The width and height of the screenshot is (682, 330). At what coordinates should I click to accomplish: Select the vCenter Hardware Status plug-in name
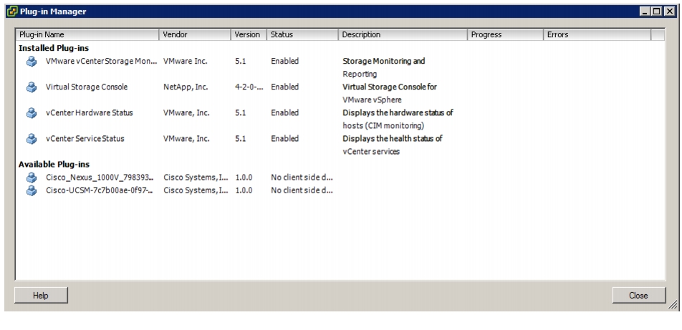pyautogui.click(x=89, y=112)
